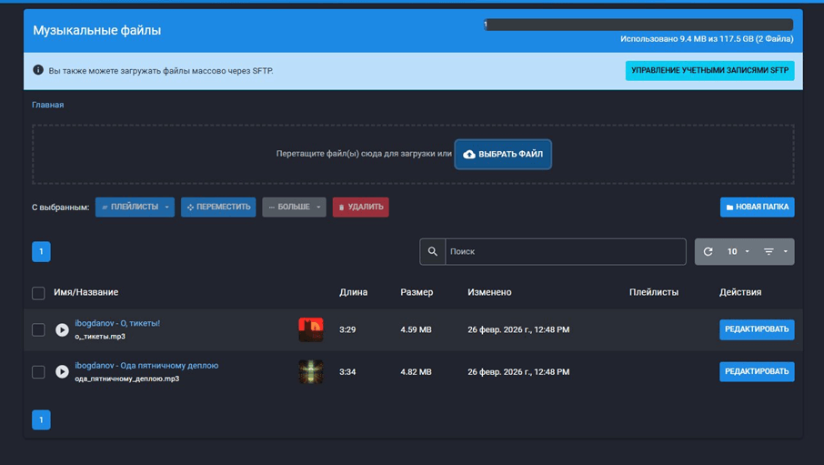Open the column filter dropdown
824x465 pixels.
tap(775, 252)
